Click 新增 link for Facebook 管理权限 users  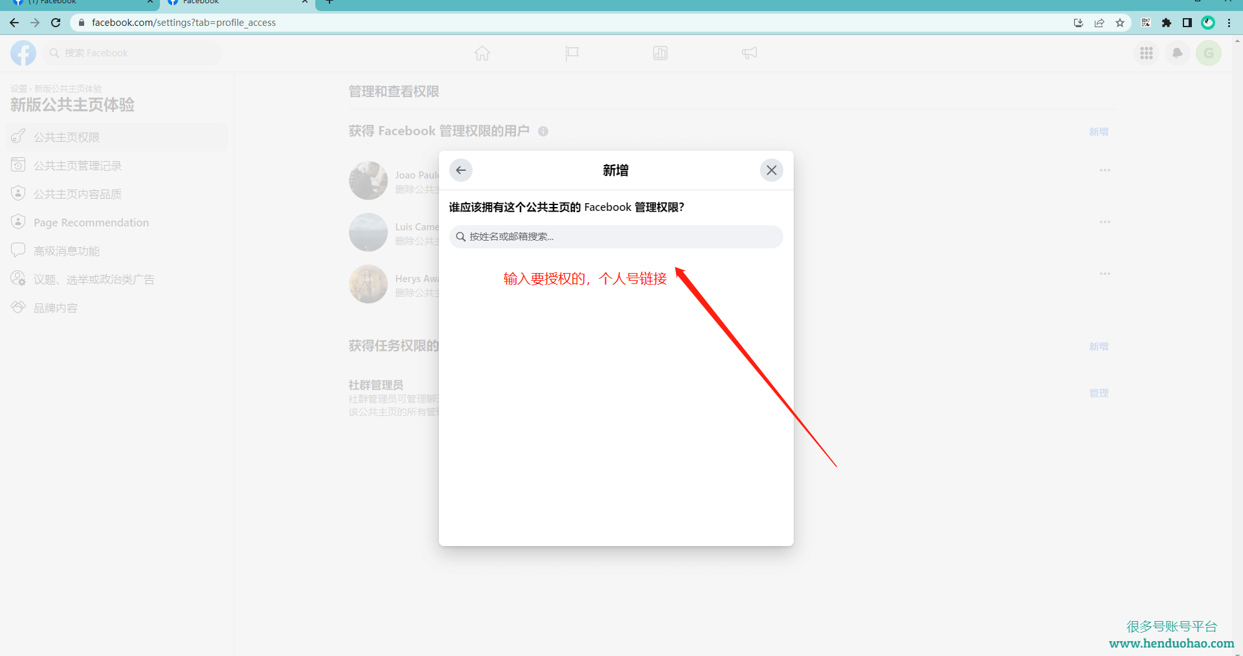[x=1099, y=131]
